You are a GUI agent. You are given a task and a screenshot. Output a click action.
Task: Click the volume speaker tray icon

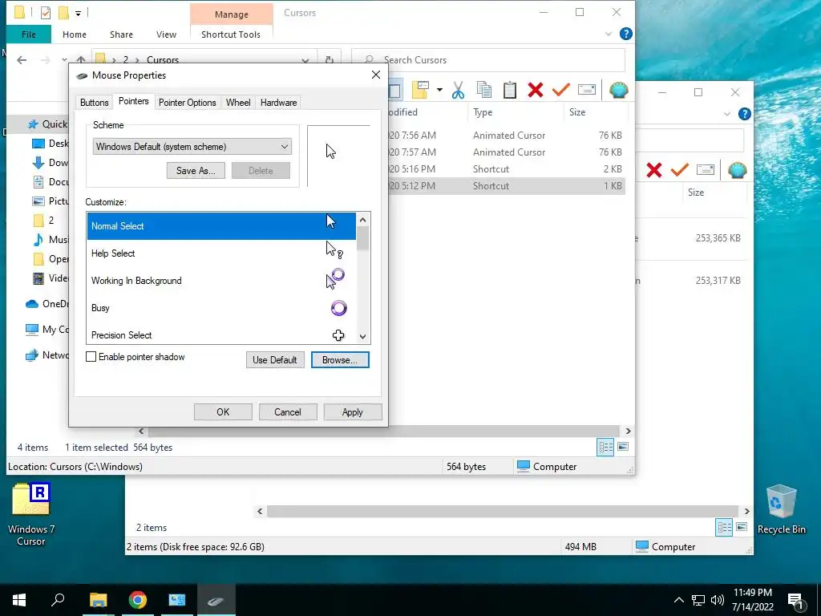[718, 600]
